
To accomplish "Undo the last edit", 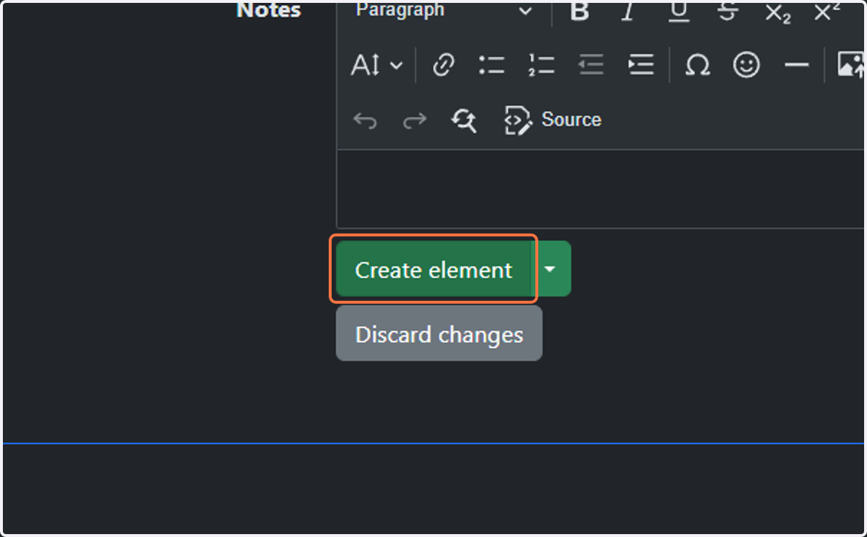I will pos(365,120).
